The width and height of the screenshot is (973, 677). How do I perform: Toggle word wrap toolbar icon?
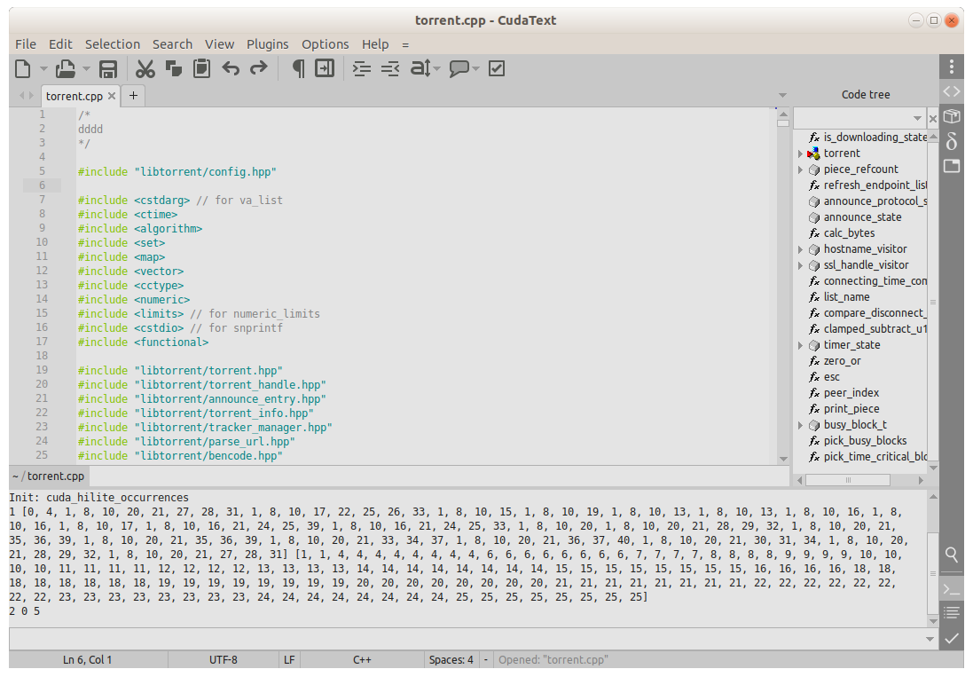tap(325, 69)
